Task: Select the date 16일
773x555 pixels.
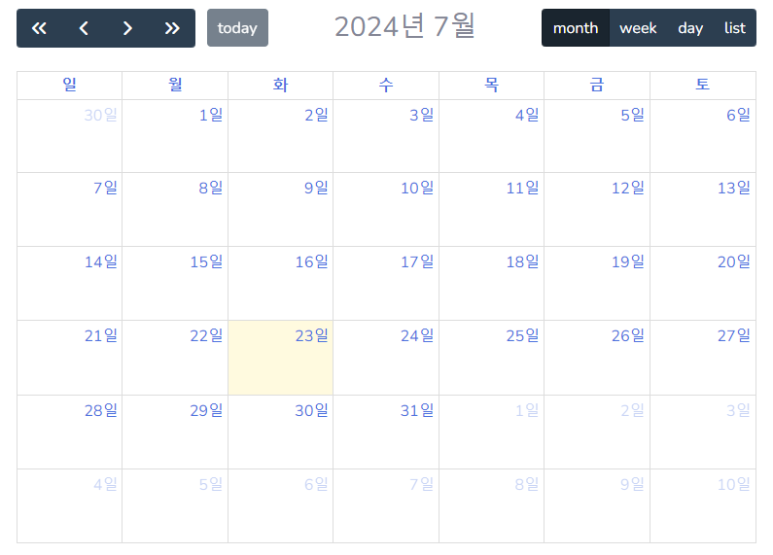Action: click(311, 261)
